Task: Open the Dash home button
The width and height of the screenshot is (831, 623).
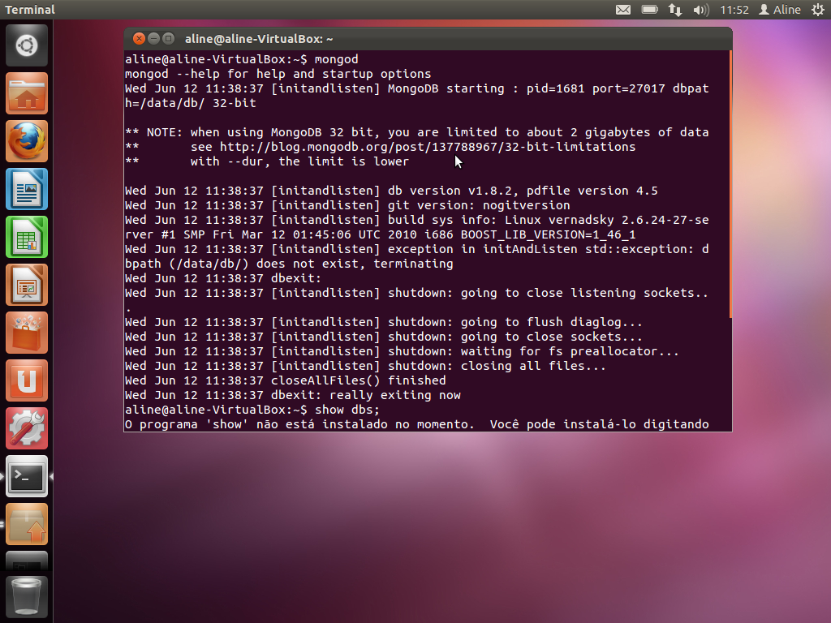Action: click(27, 45)
